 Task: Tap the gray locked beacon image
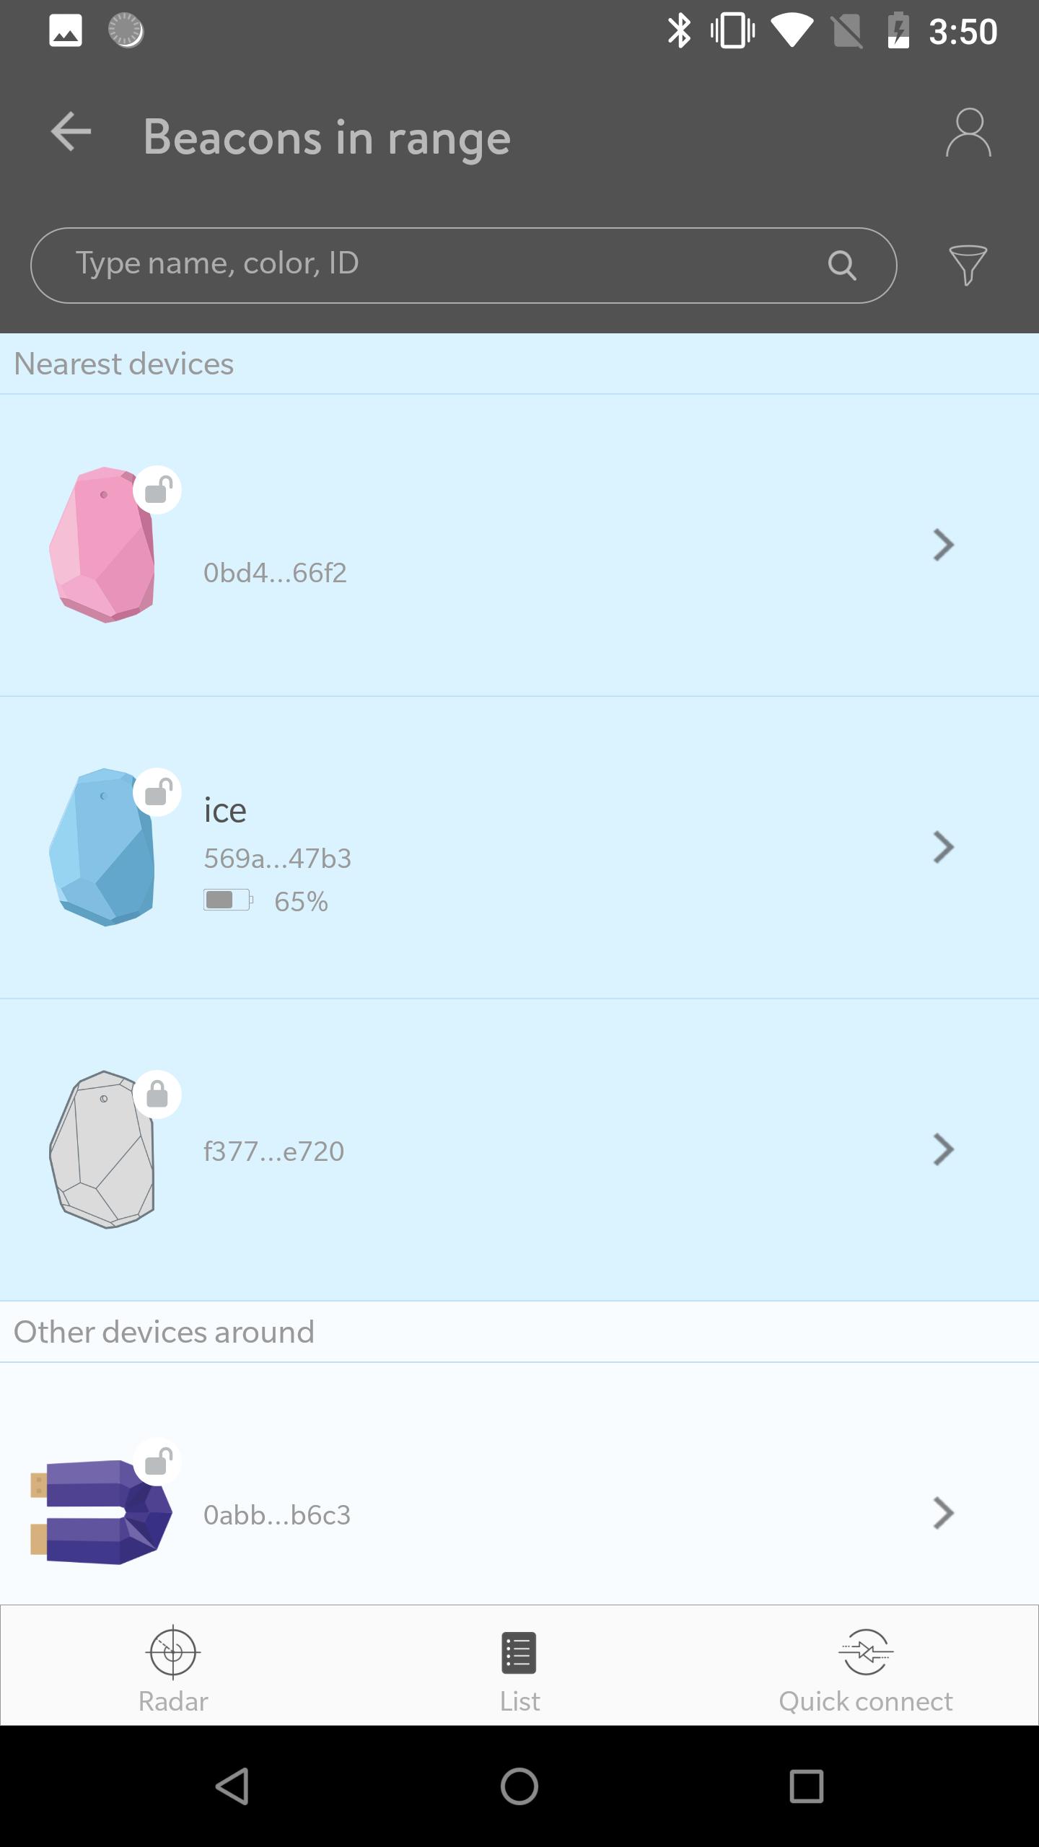102,1149
